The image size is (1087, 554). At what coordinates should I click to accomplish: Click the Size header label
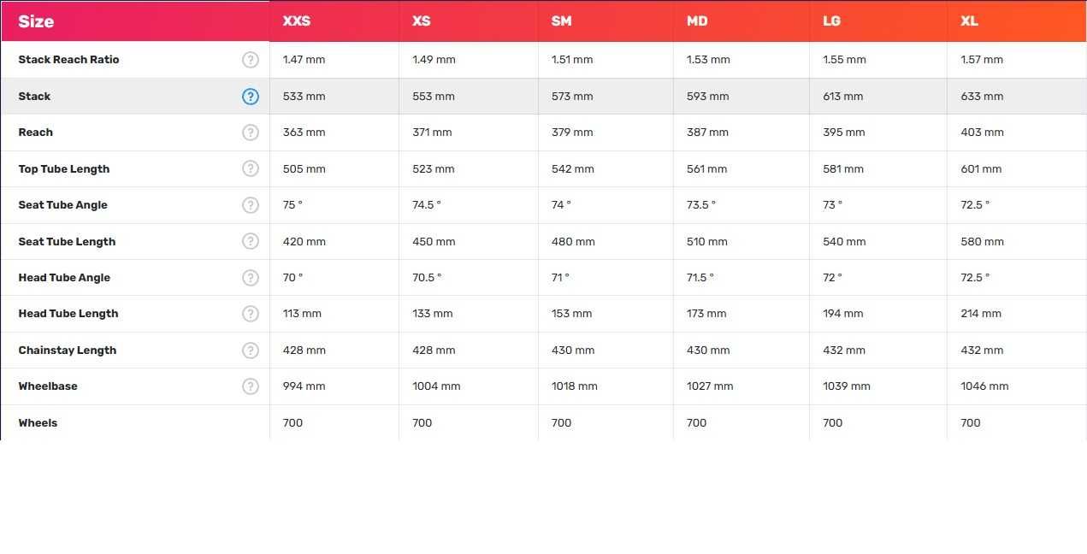tap(36, 21)
